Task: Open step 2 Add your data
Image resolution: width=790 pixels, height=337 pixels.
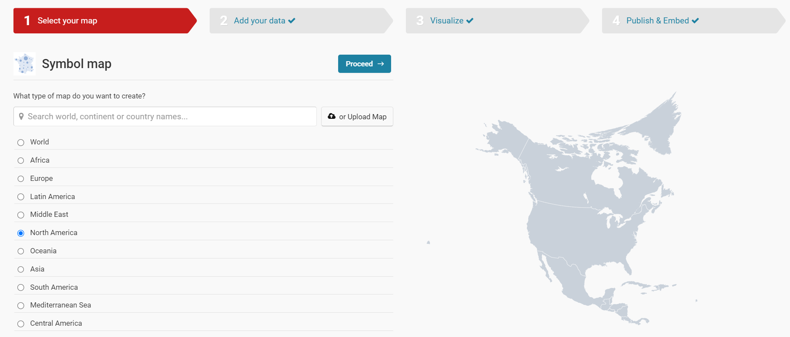Action: (301, 21)
